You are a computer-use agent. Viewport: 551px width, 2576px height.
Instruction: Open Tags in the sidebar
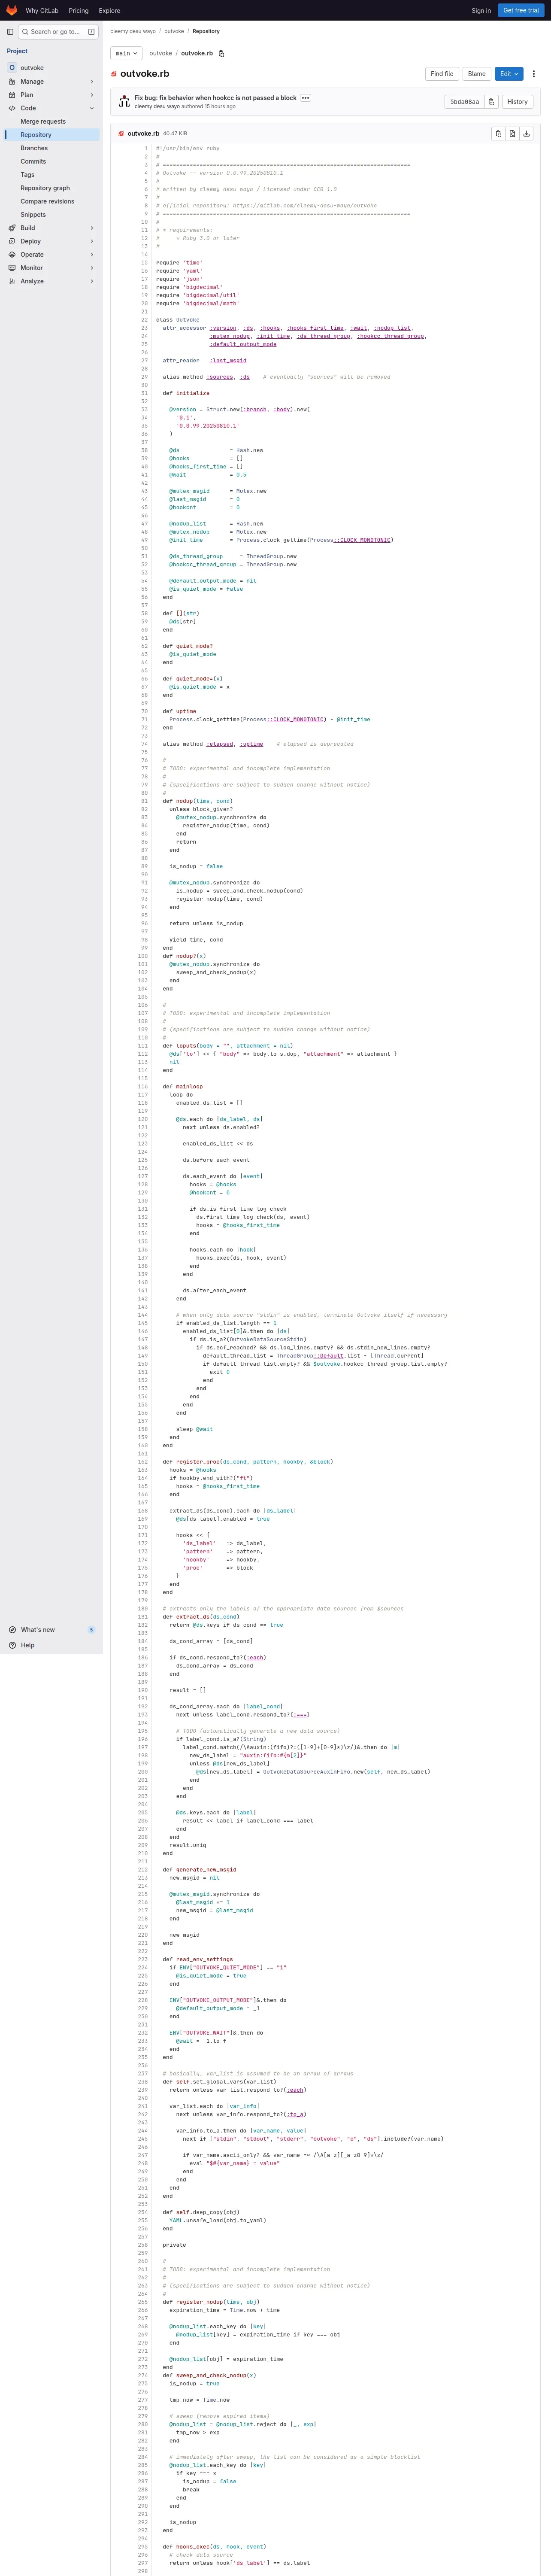50,175
